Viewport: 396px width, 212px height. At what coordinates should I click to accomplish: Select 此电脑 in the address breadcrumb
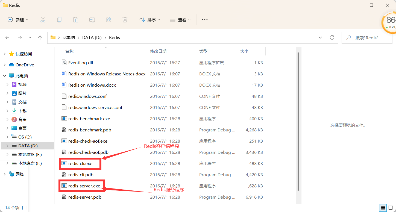pyautogui.click(x=69, y=38)
